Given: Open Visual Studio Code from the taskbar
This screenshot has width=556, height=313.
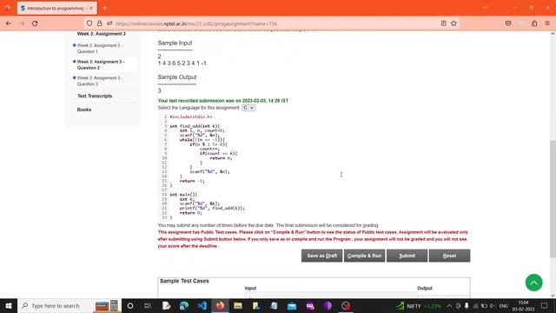Looking at the screenshot, I should [x=202, y=305].
